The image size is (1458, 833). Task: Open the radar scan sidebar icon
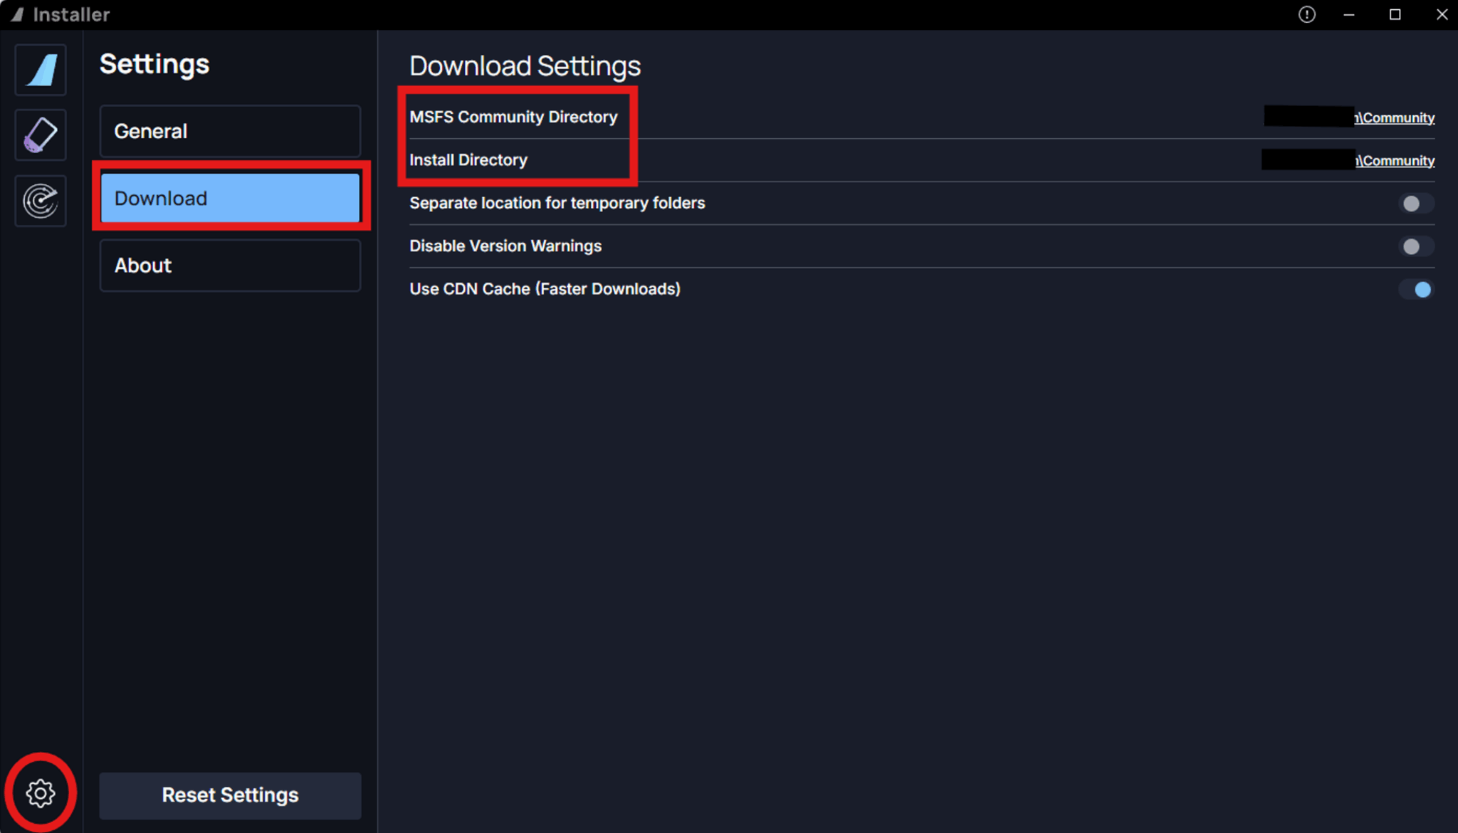click(40, 201)
